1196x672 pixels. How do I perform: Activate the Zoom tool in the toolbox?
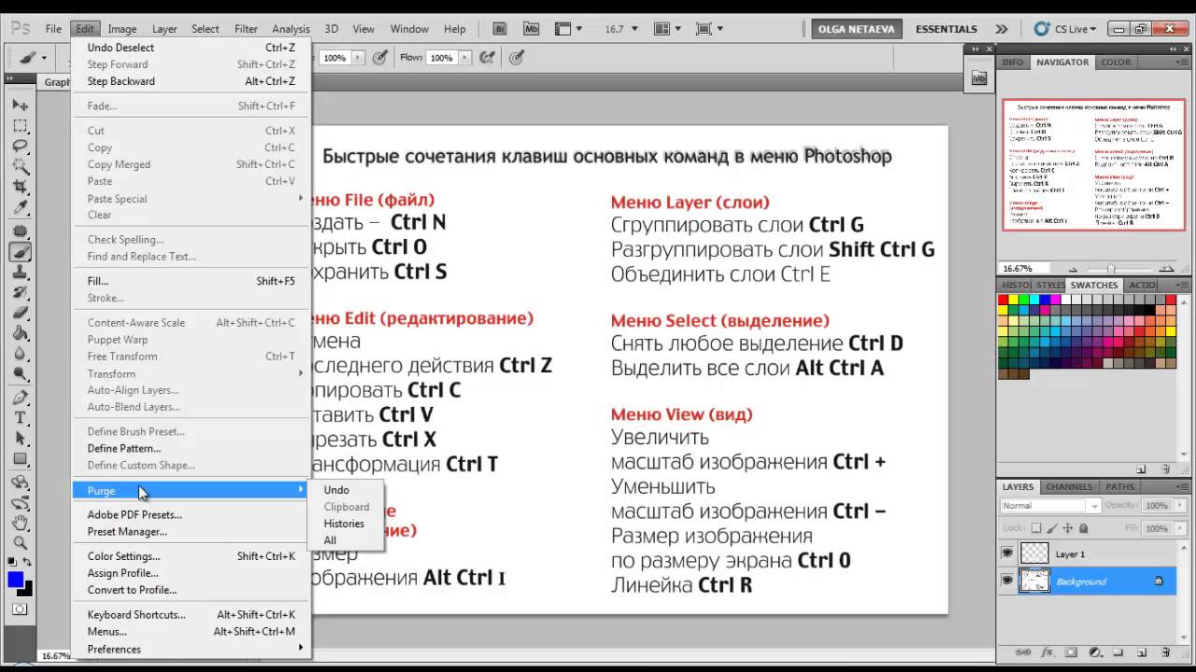pos(20,542)
